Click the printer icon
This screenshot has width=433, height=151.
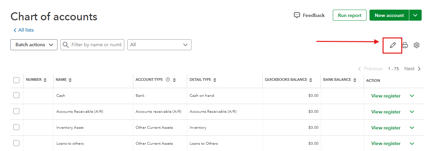click(405, 45)
